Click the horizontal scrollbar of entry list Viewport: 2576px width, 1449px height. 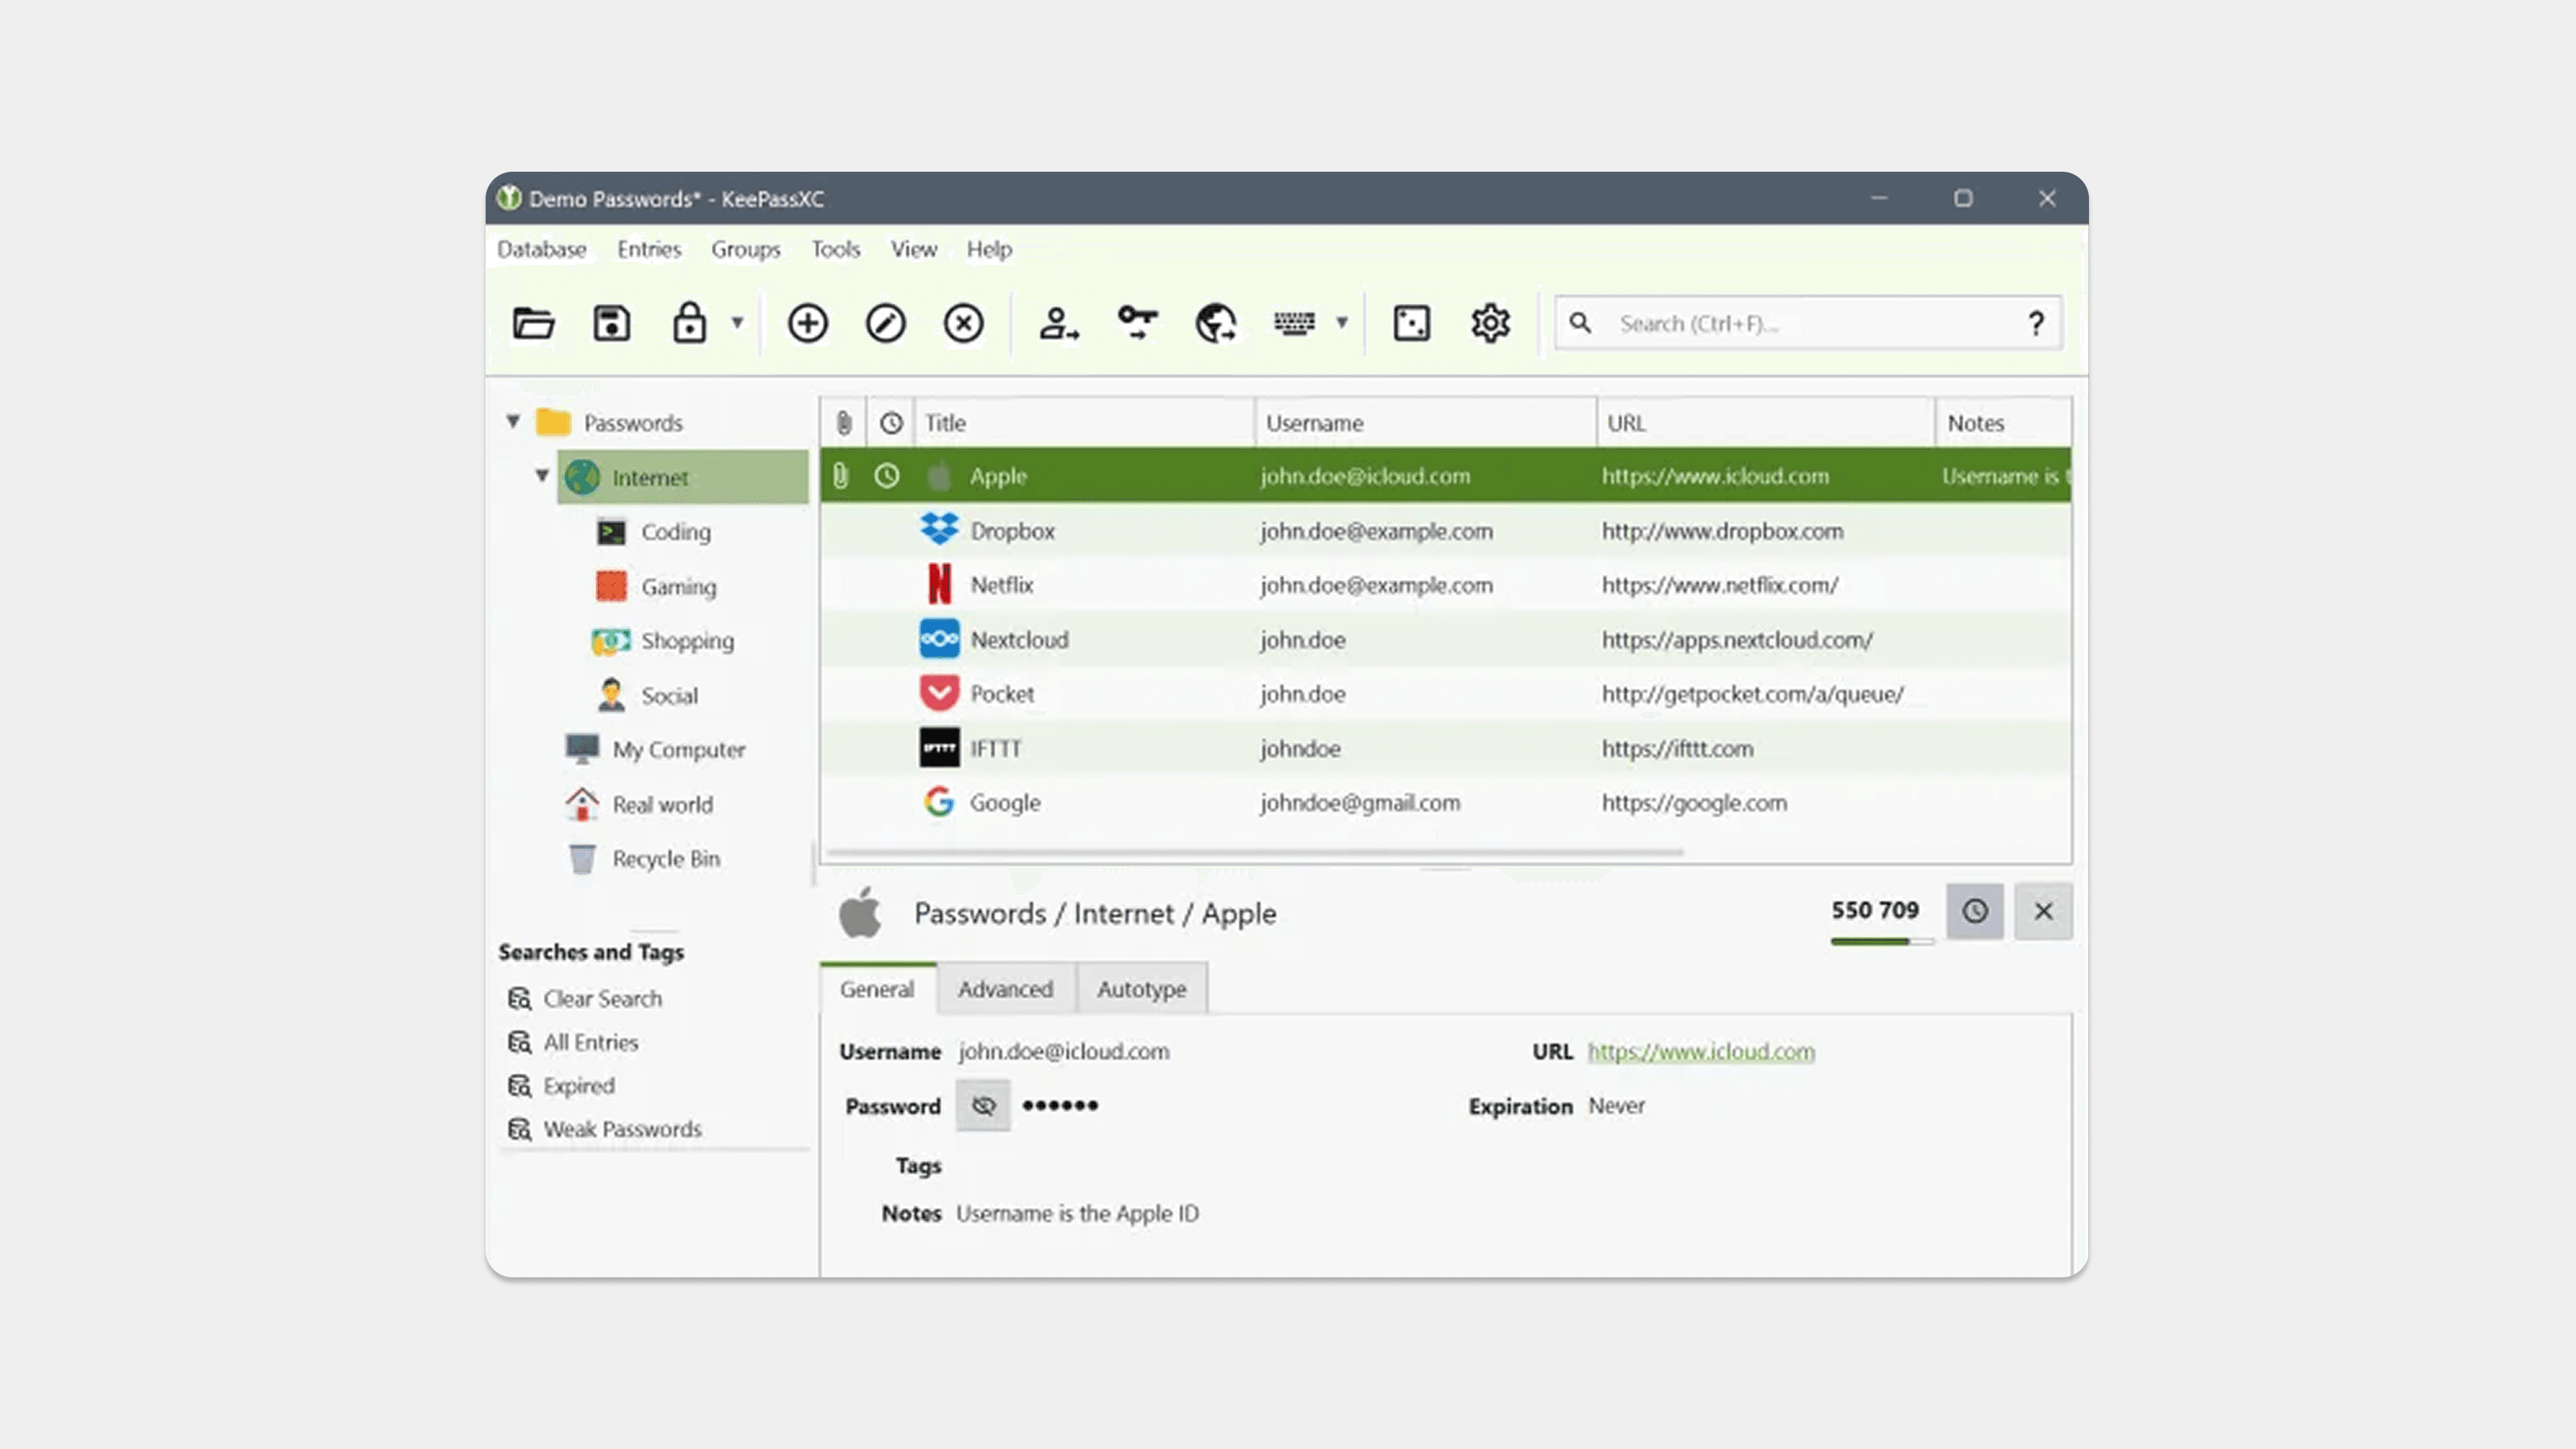[x=1255, y=852]
